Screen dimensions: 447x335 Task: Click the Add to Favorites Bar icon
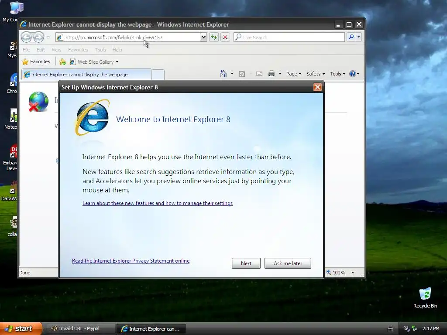point(62,62)
